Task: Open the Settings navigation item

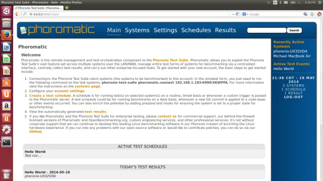Action: 165,30
